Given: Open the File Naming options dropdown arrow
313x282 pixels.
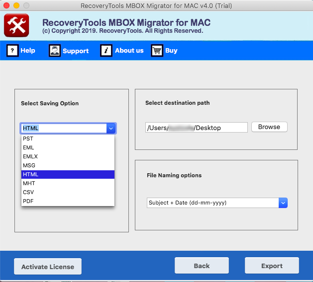Looking at the screenshot, I should [283, 203].
